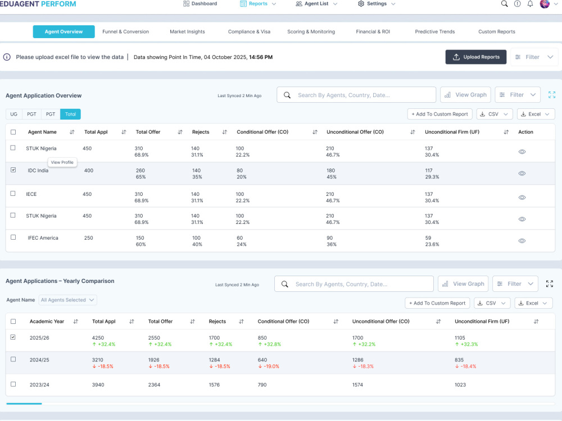Viewport: 562px width, 421px height.
Task: Switch to Compliance & Visa tab
Action: tap(249, 32)
